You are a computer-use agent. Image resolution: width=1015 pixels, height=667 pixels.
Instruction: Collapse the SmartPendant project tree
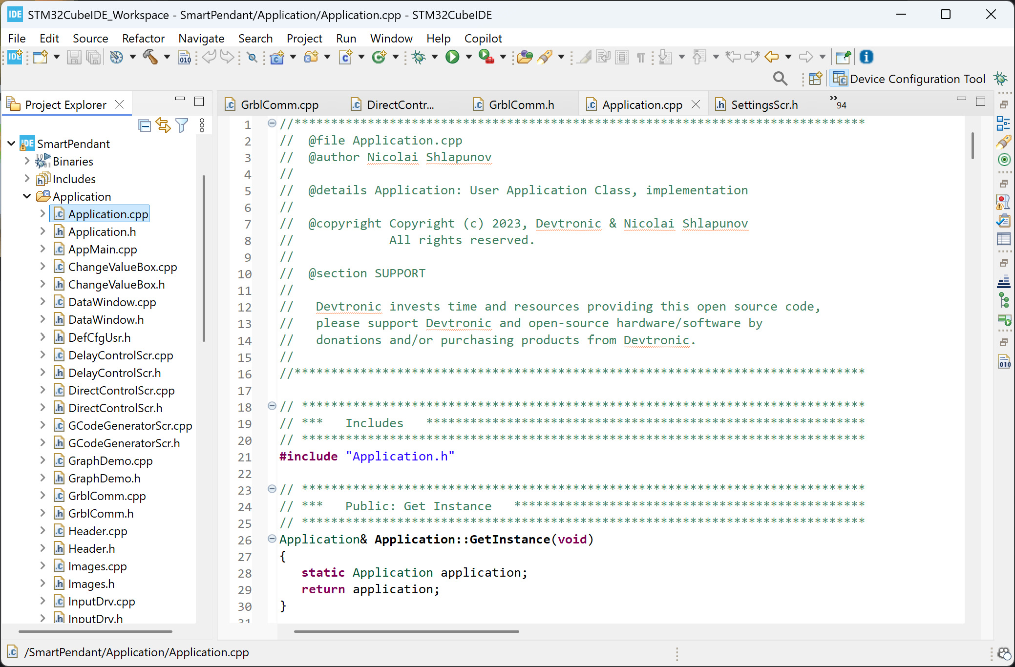[x=11, y=144]
